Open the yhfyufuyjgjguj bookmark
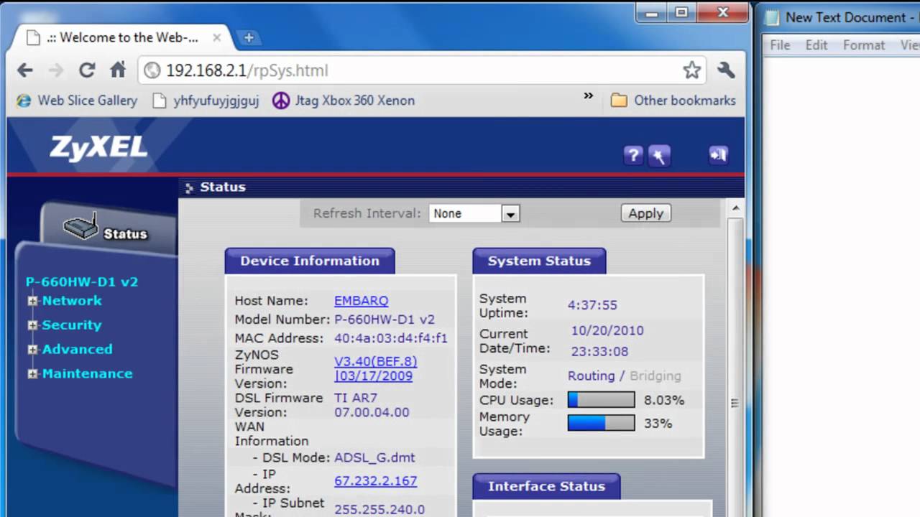 click(206, 101)
